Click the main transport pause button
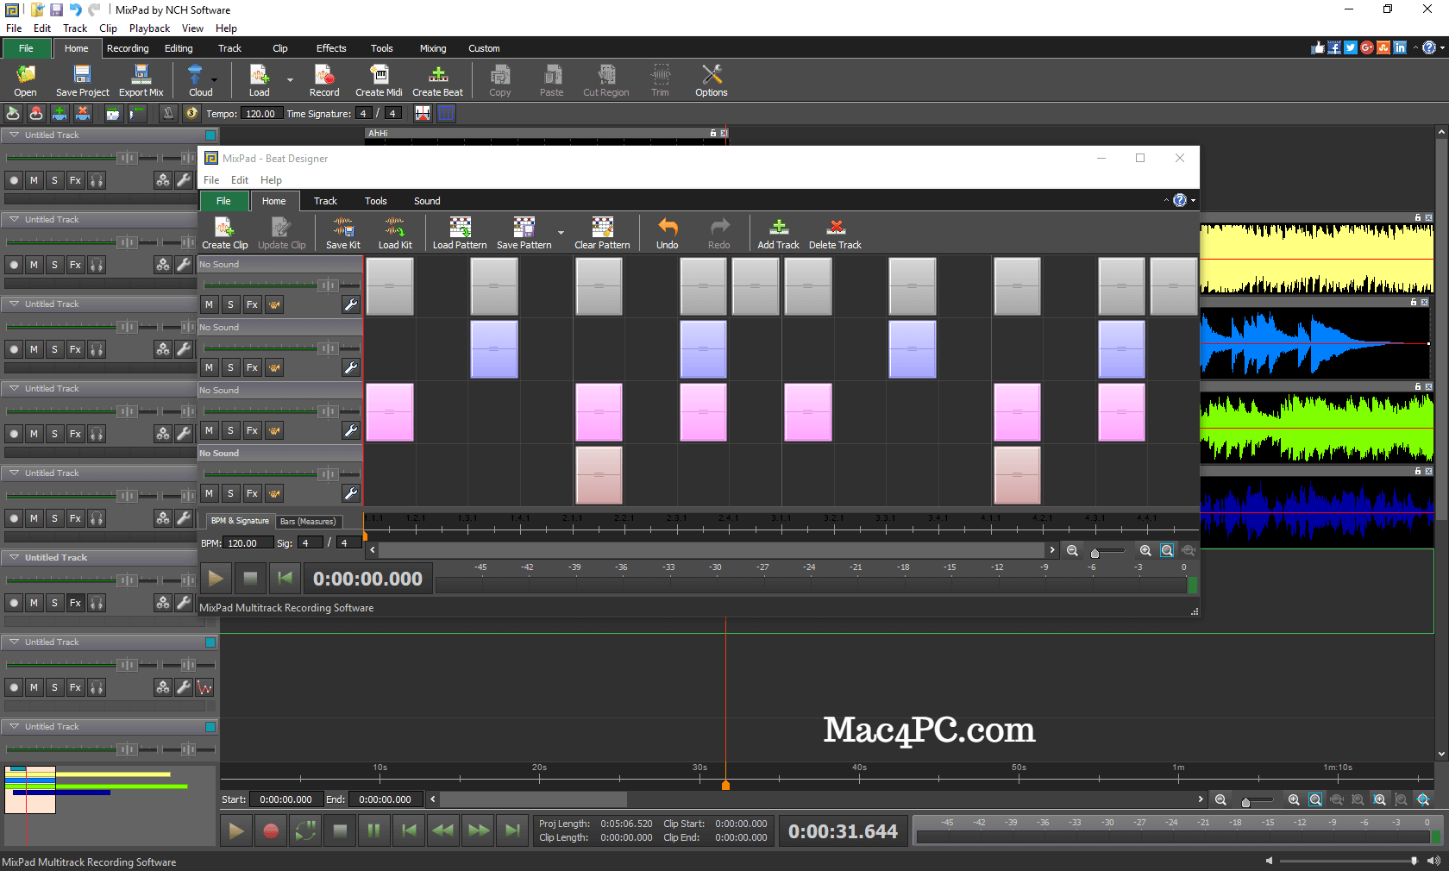Screen dimensions: 1449x871 [x=373, y=831]
